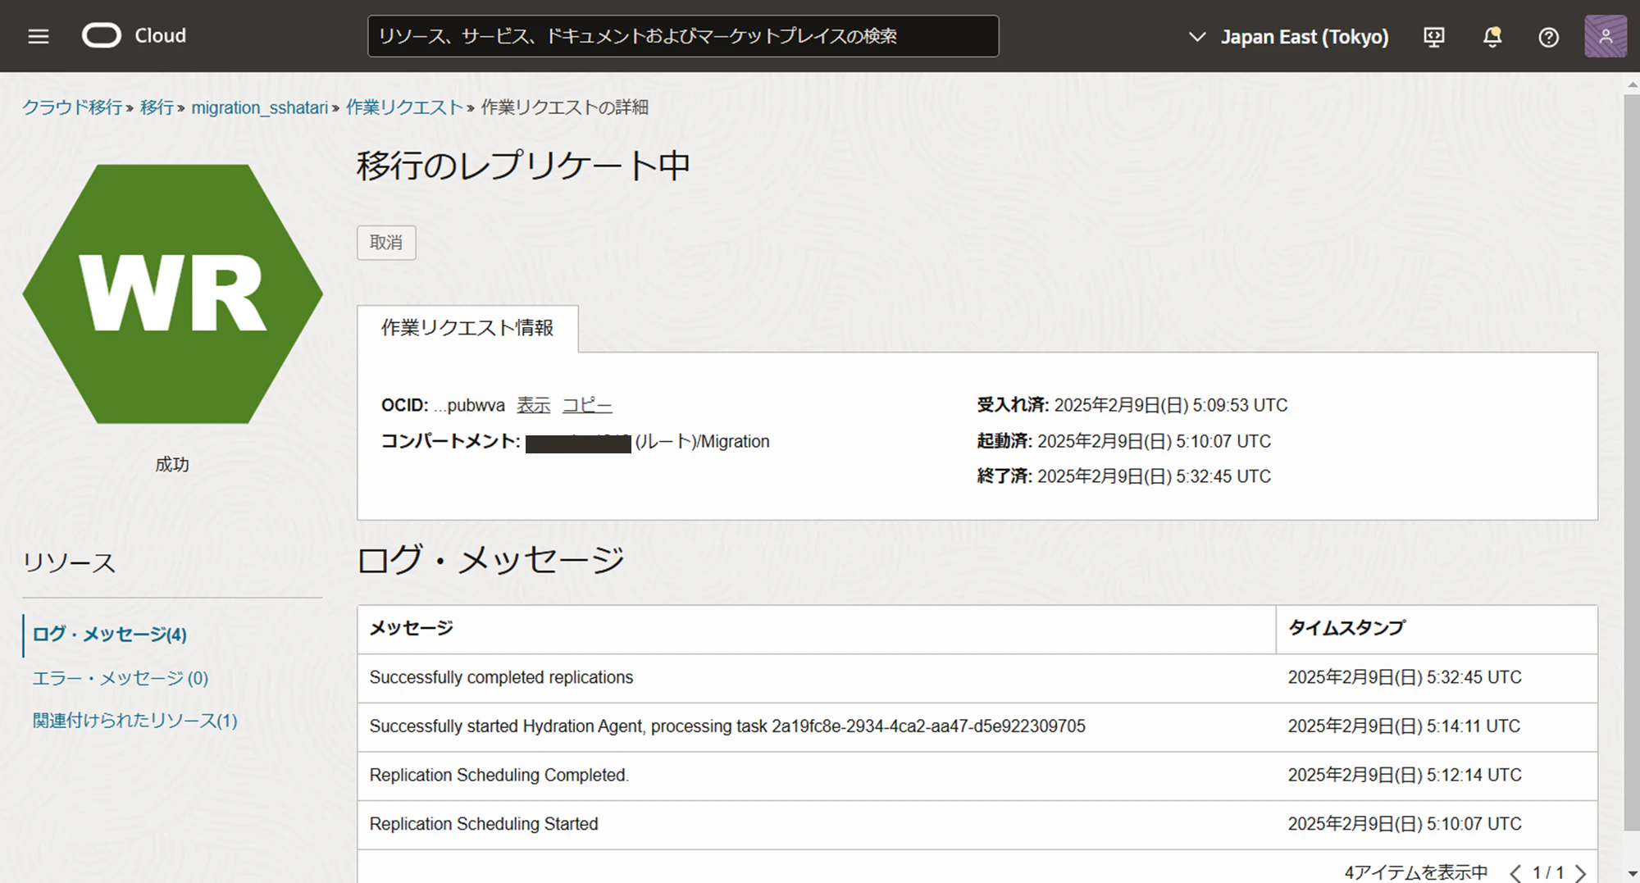
Task: Show the ログ・メッセージ(4) resource list
Action: (110, 635)
